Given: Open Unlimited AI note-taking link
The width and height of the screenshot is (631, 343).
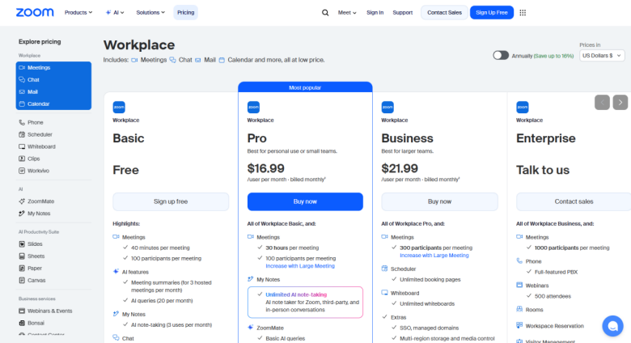Looking at the screenshot, I should click(x=296, y=294).
